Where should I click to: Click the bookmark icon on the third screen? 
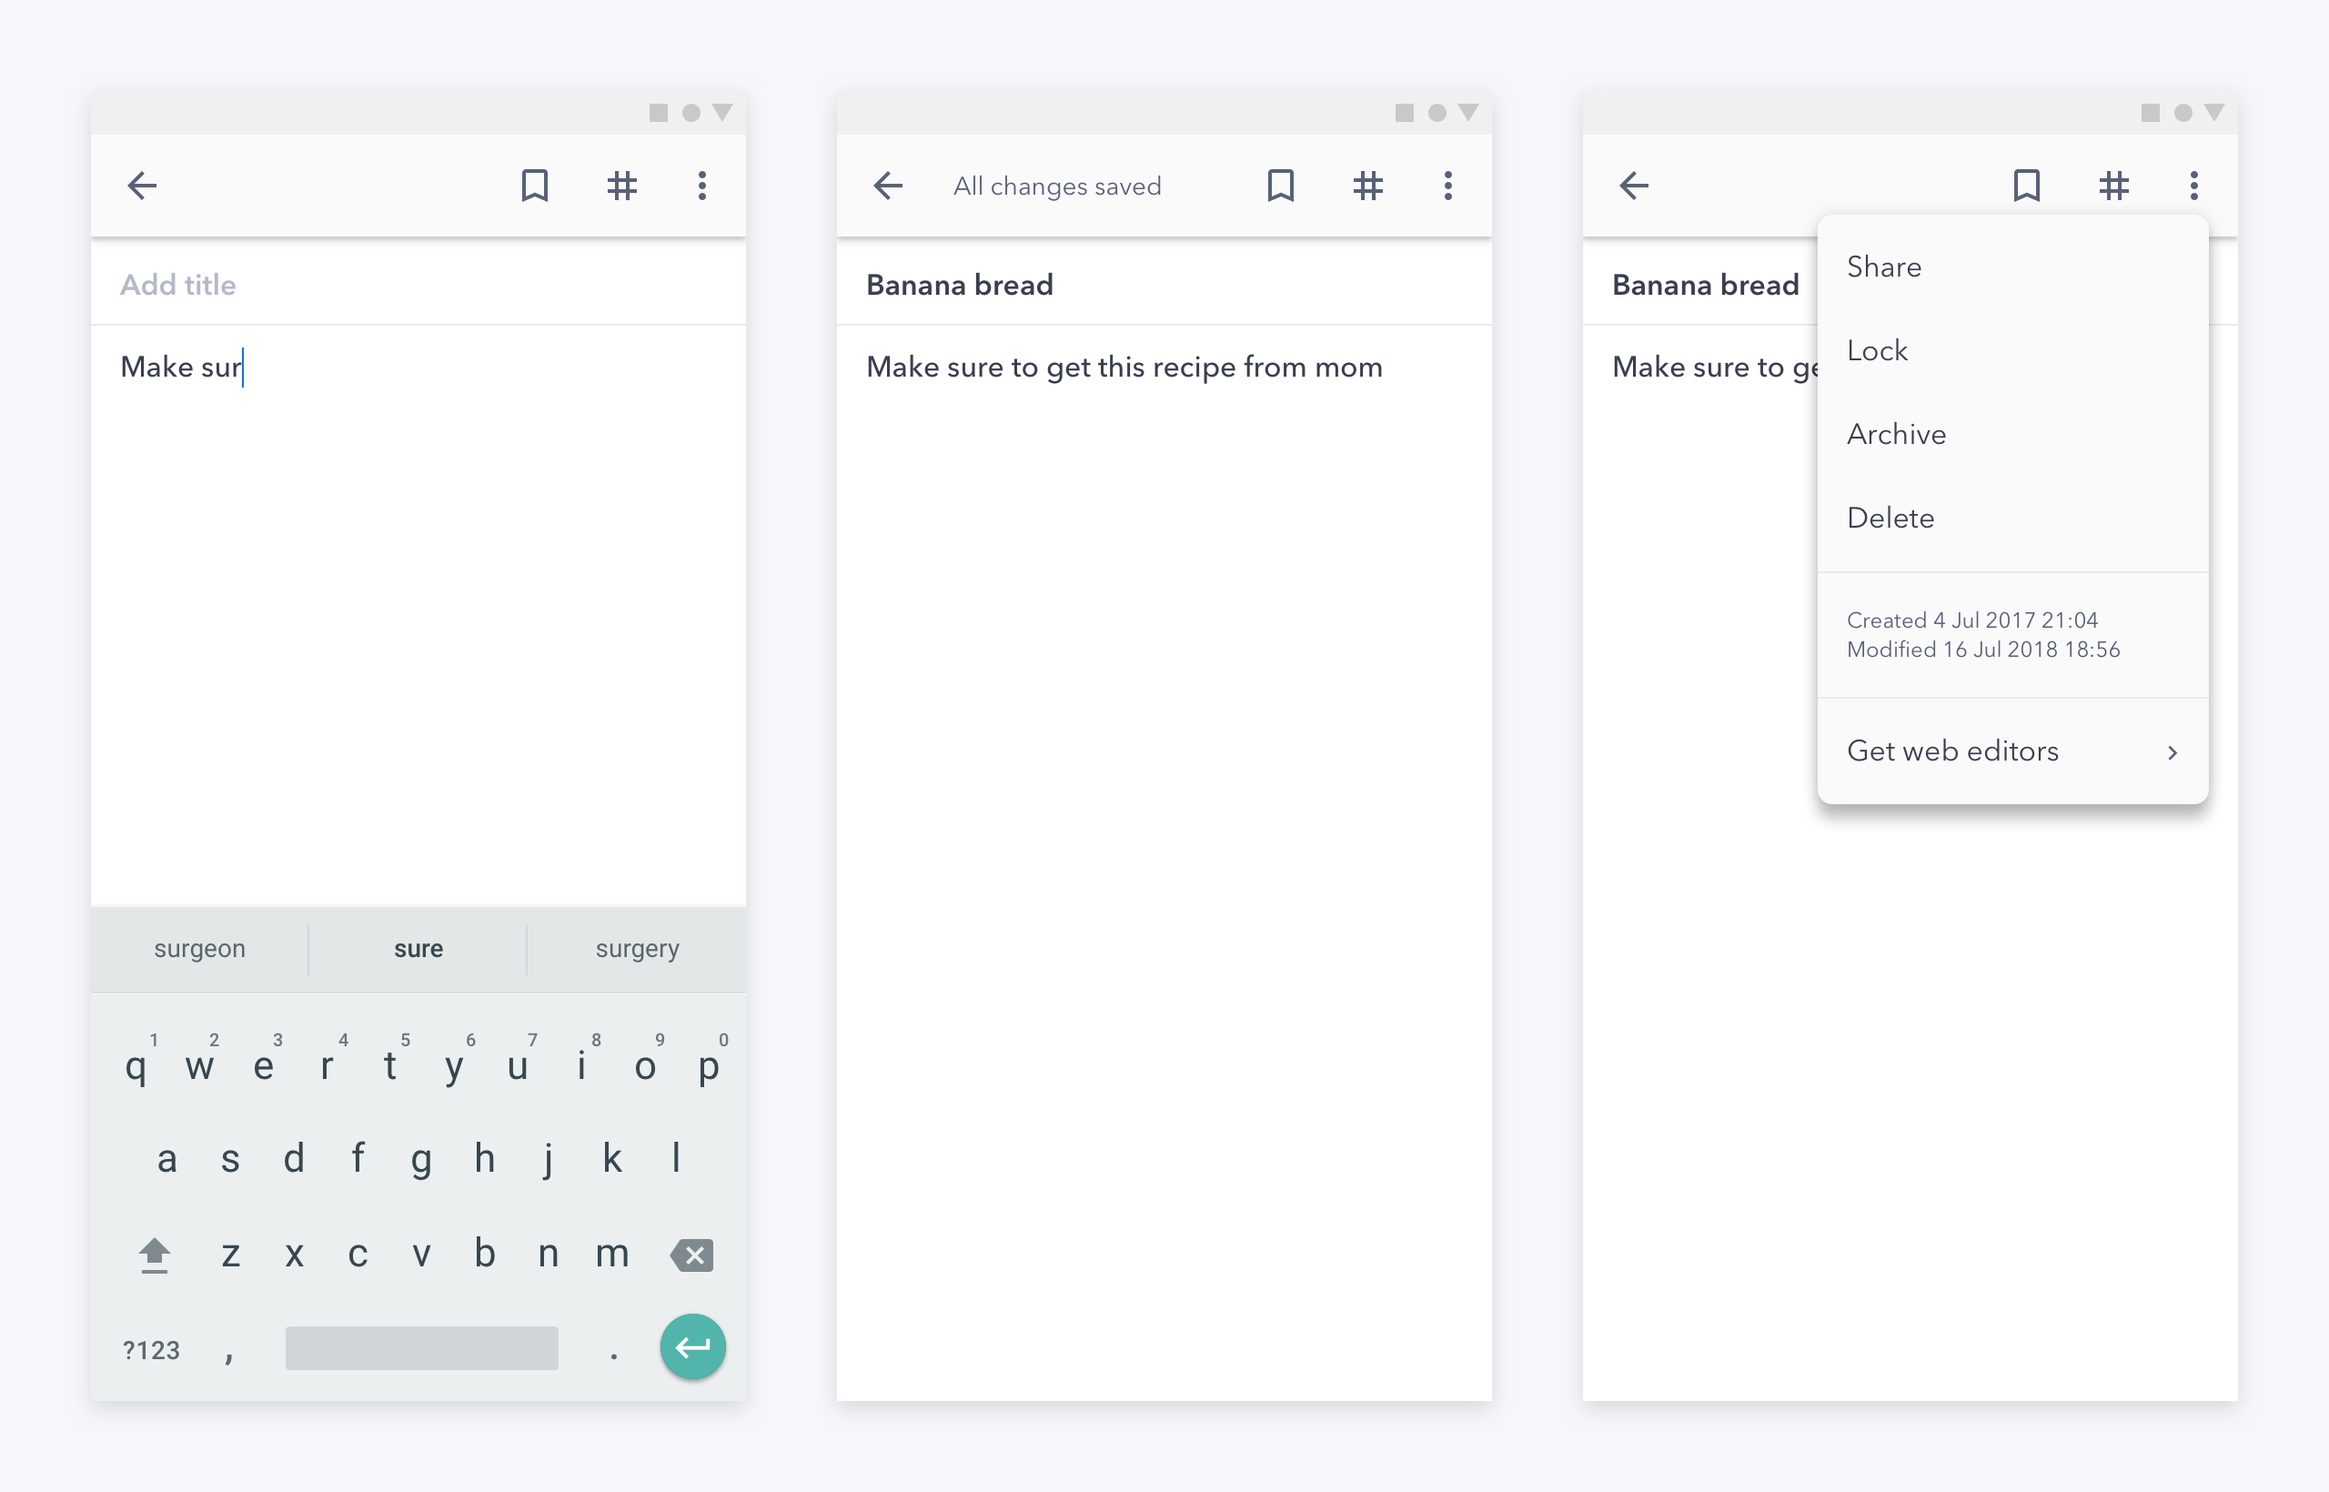(x=2028, y=185)
